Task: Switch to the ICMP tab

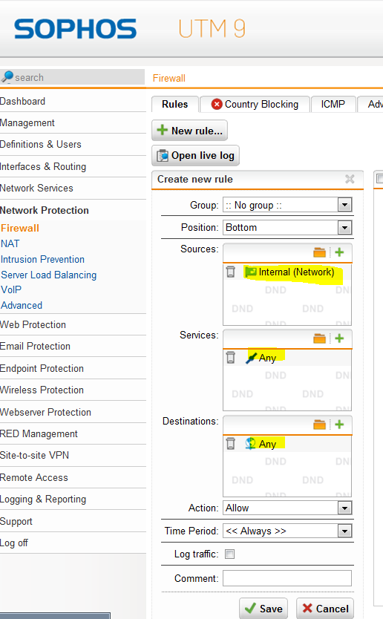Action: (x=333, y=104)
